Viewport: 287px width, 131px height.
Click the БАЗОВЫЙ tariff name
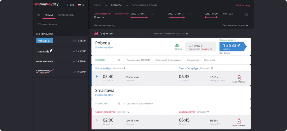point(100,60)
